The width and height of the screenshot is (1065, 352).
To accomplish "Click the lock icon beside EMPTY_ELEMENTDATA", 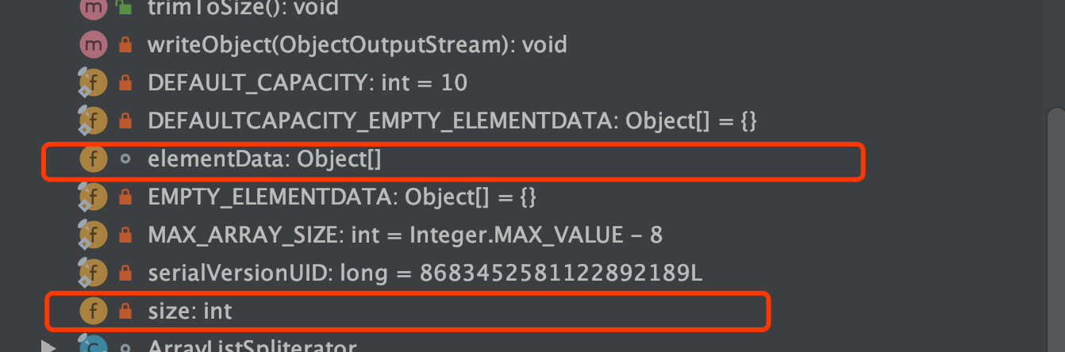I will pos(125,197).
